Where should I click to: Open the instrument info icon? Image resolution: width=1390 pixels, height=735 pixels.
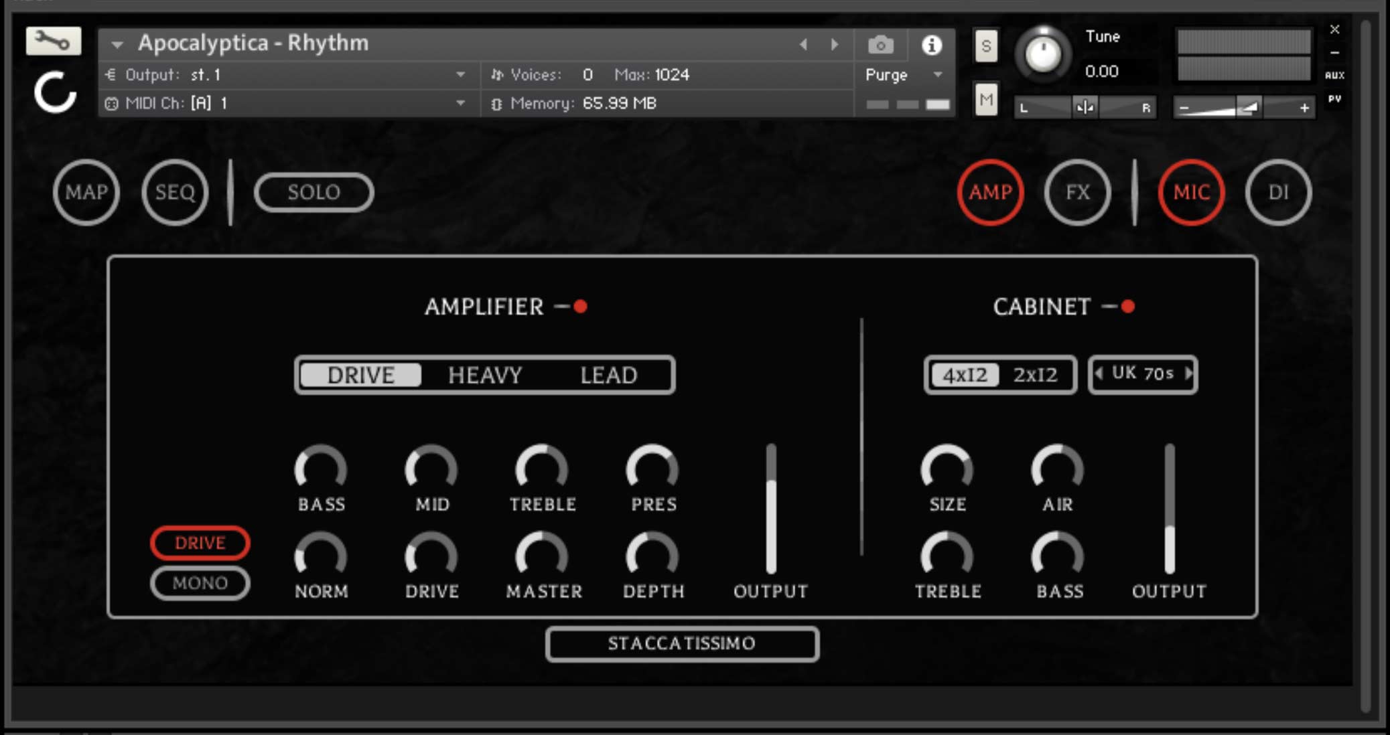click(931, 45)
